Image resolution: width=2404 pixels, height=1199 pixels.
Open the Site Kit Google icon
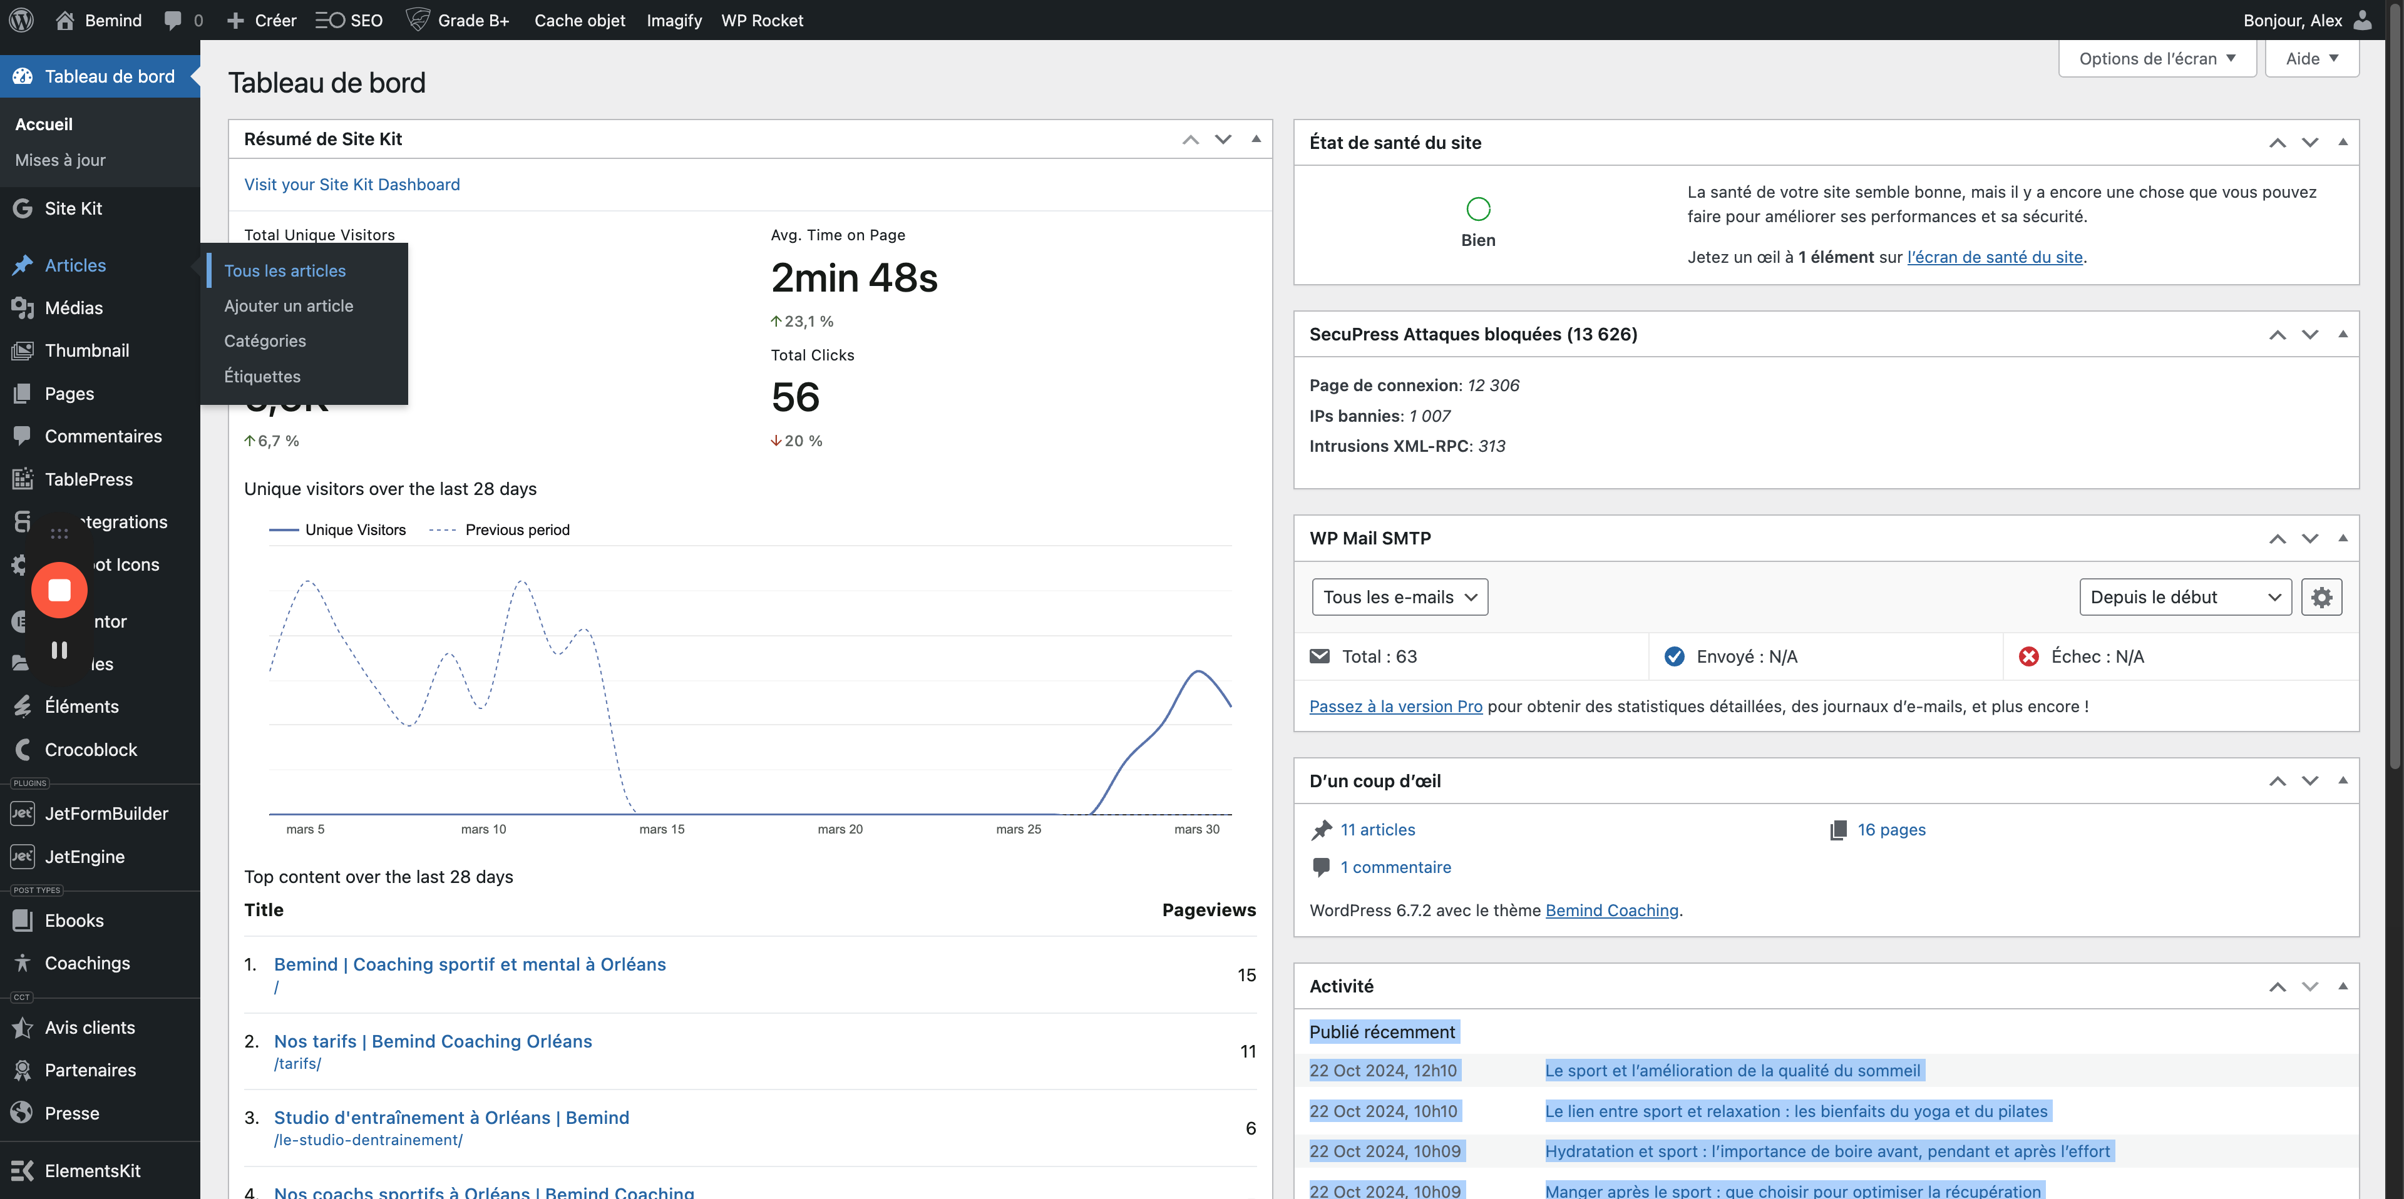(x=23, y=208)
